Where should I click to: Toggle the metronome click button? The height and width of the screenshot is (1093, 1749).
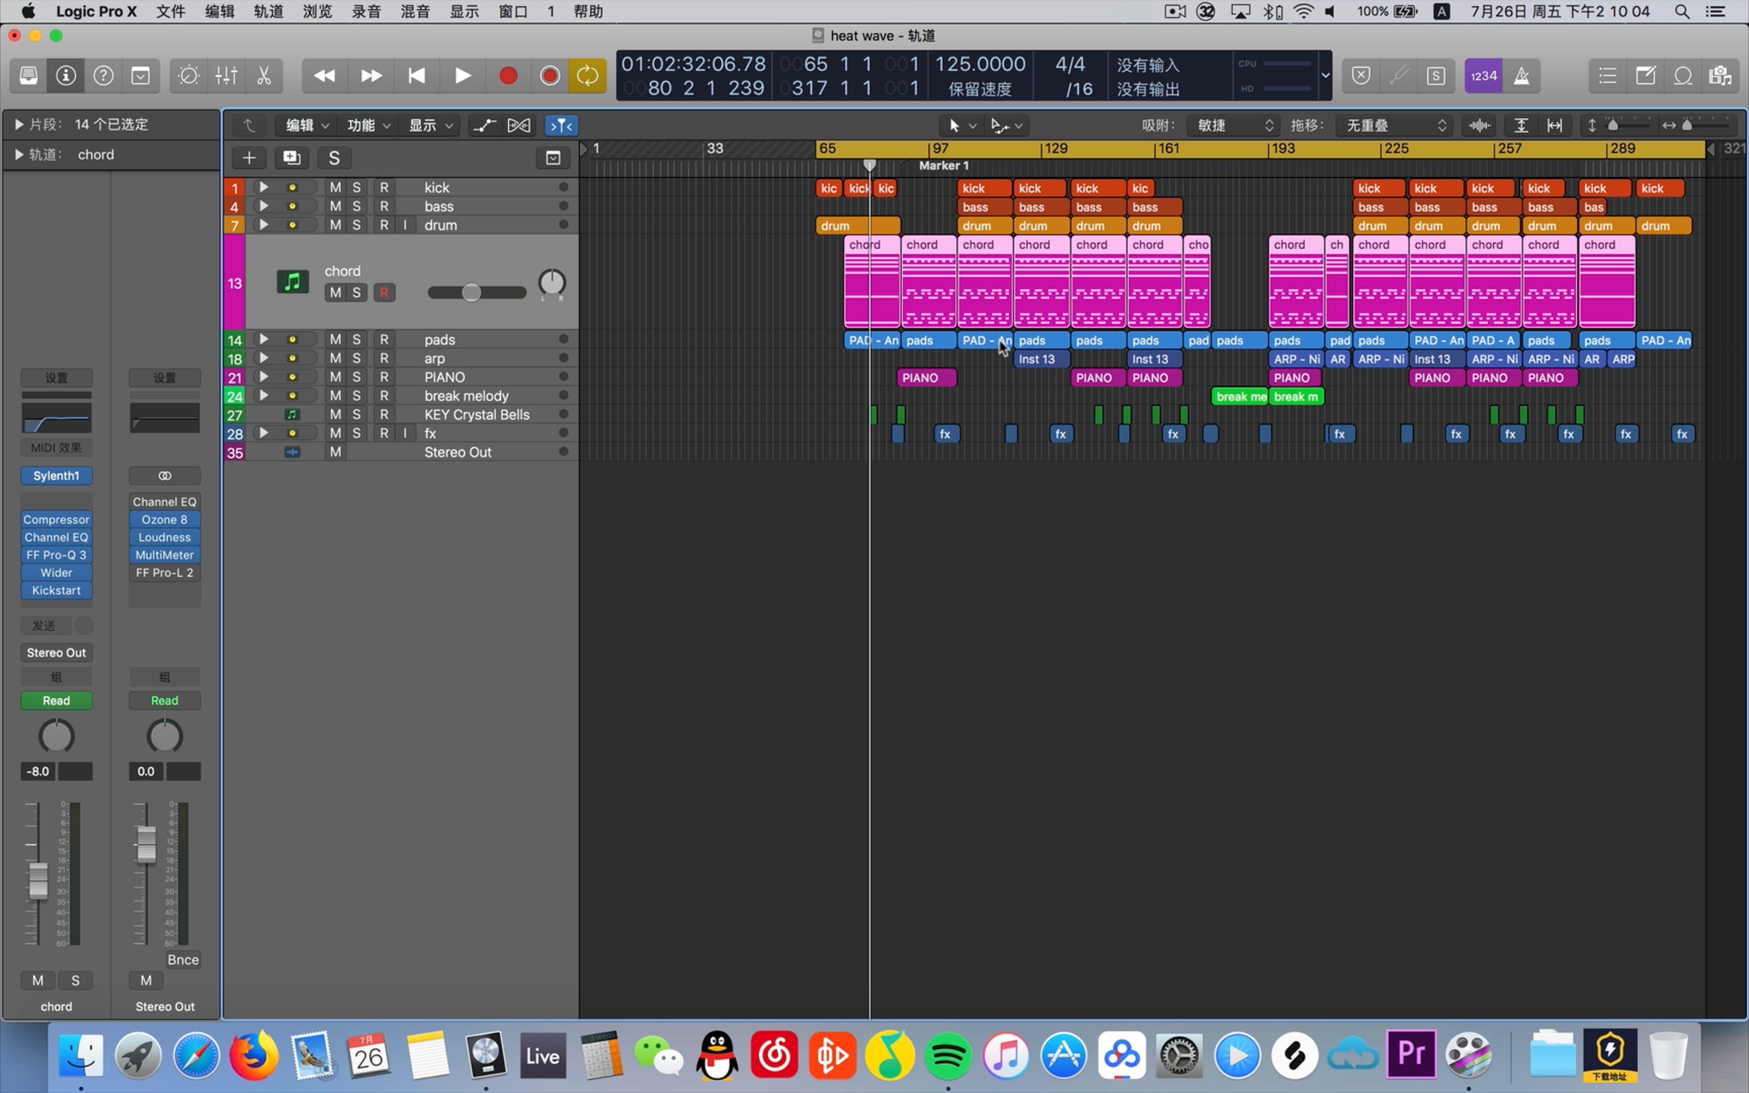[1521, 75]
